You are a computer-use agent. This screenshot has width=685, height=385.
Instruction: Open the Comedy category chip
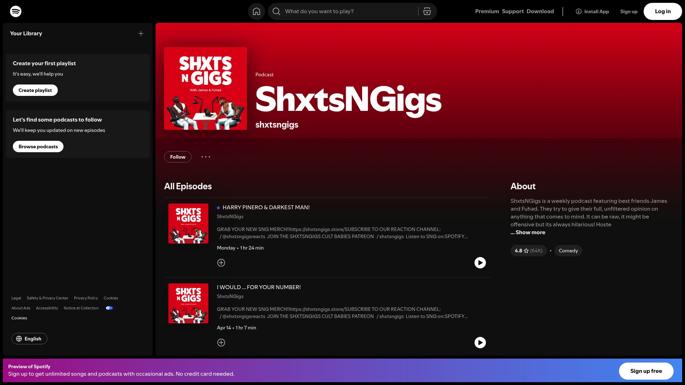click(568, 251)
